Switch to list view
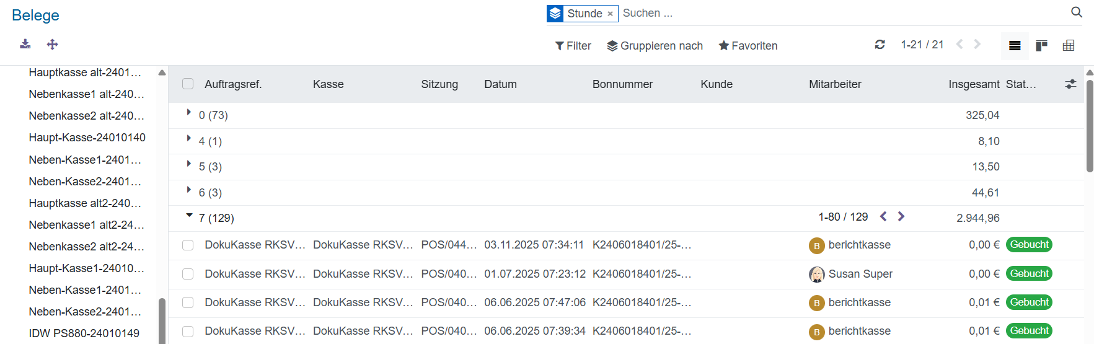 coord(1015,46)
